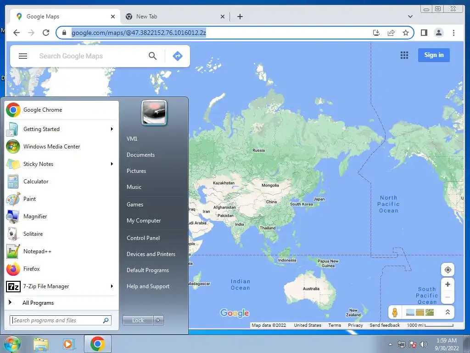Close the New Tab tab
This screenshot has height=353, width=470.
click(x=223, y=17)
